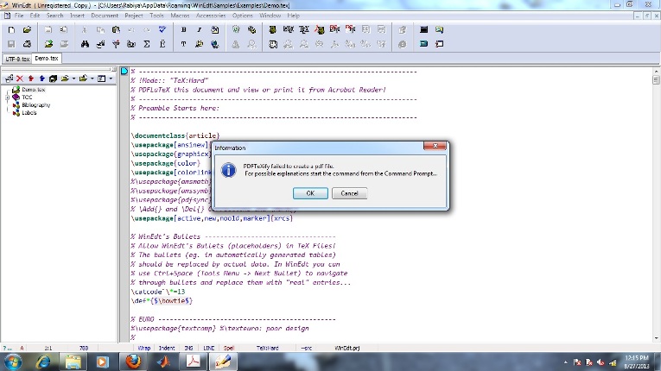
Task: Insert Sigma math symbol icon
Action: point(147,44)
